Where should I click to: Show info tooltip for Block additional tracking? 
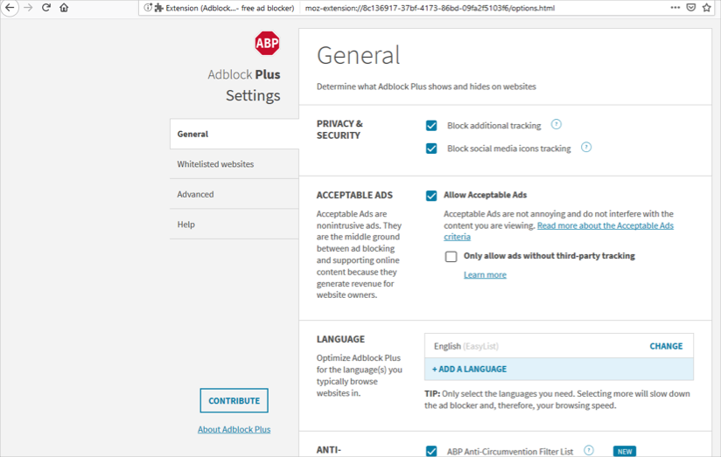(556, 125)
